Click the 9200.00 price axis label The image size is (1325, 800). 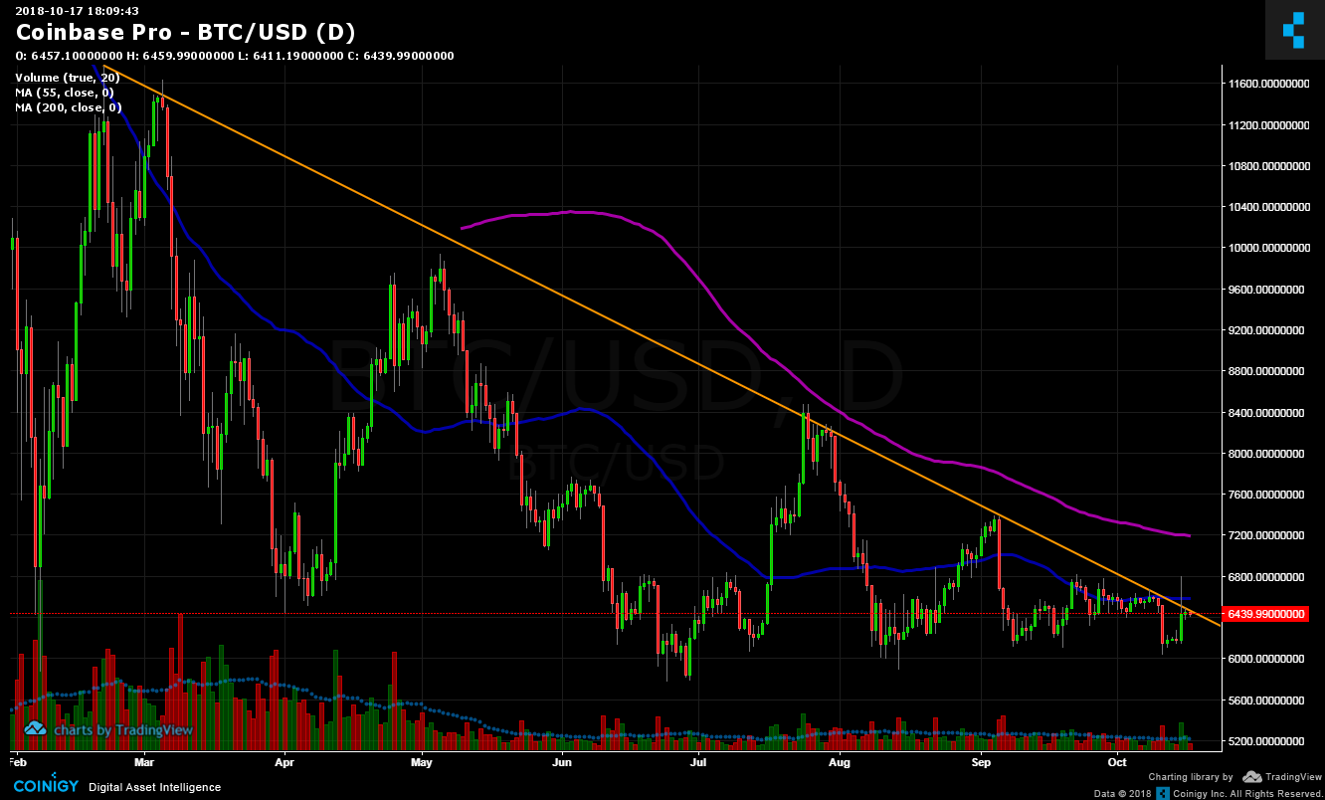(1267, 330)
